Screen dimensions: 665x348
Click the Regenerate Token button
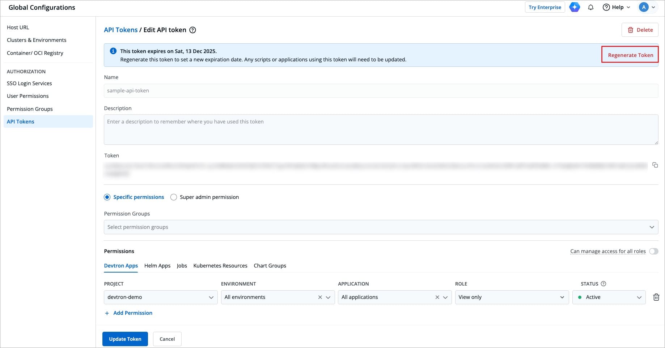(630, 55)
